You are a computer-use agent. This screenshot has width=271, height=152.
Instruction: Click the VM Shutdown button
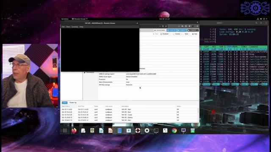(x=164, y=34)
